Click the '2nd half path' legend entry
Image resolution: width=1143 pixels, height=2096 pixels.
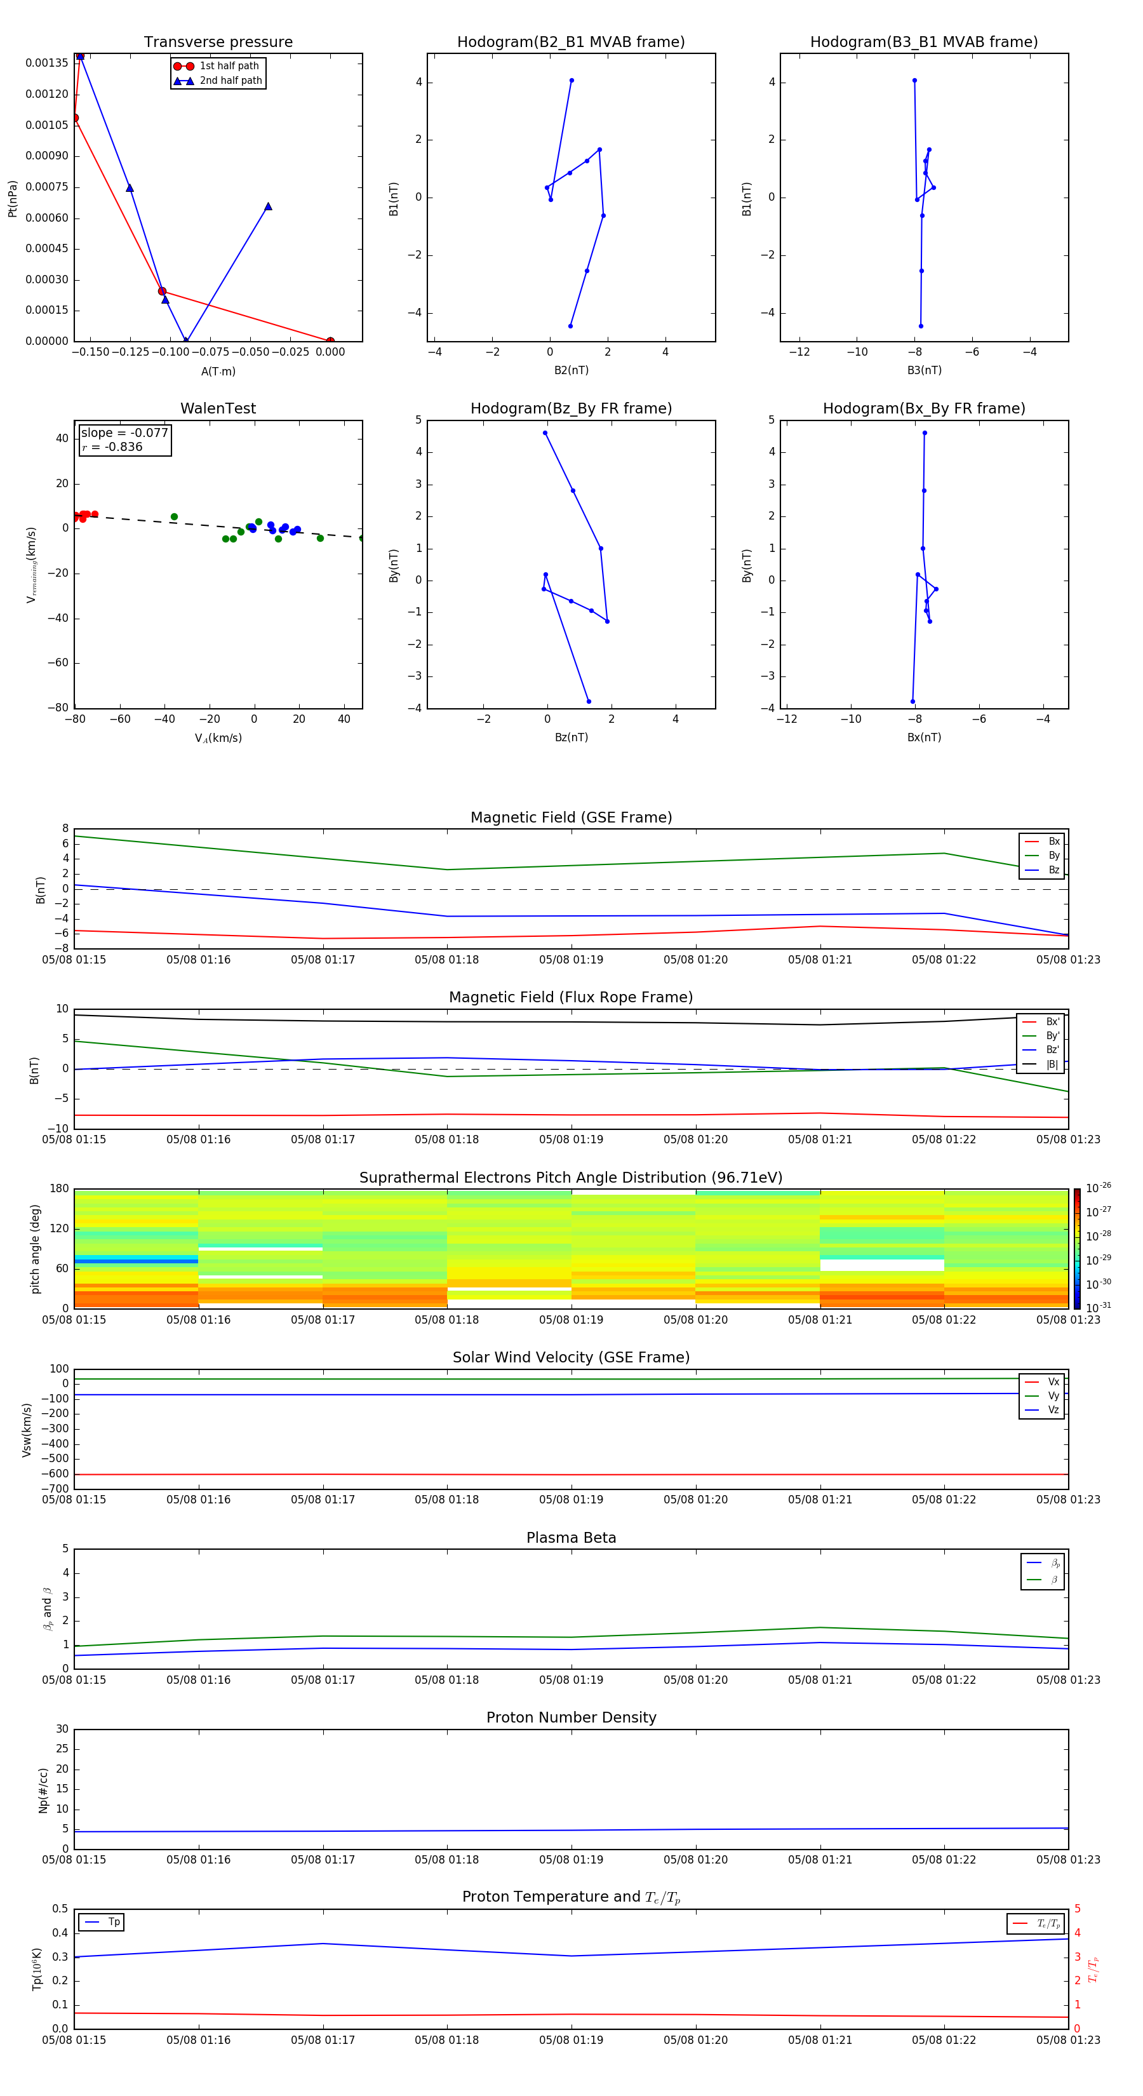(218, 81)
